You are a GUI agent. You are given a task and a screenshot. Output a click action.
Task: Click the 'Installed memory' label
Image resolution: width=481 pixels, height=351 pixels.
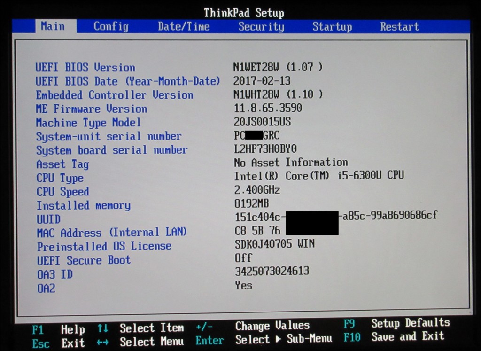84,205
